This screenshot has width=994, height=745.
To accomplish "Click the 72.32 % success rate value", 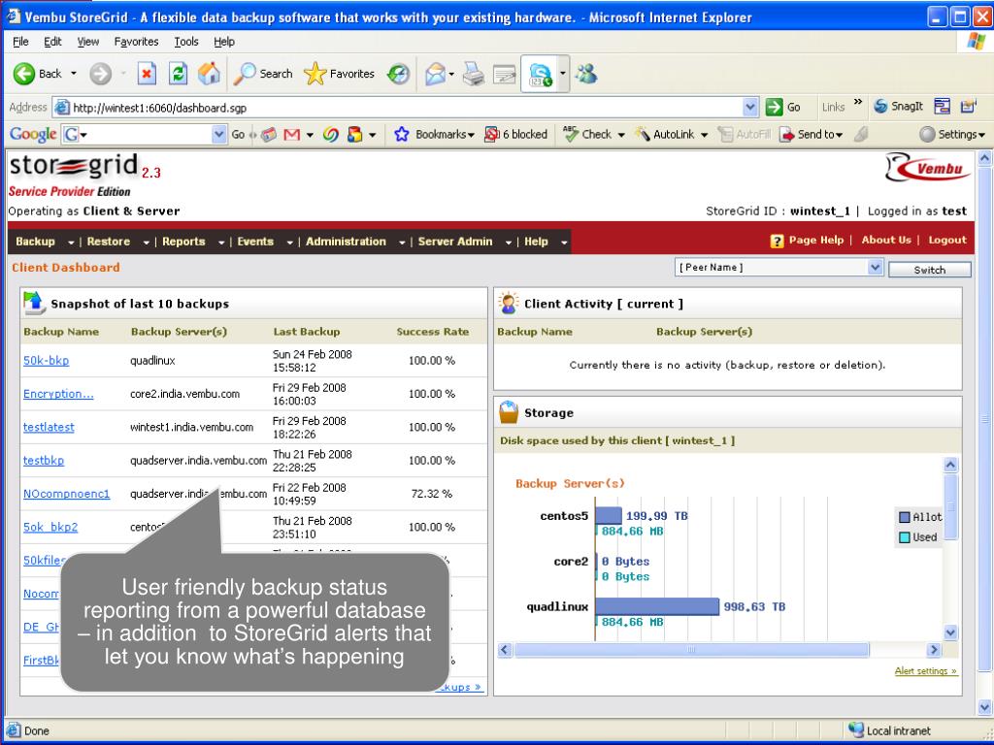I will [432, 494].
